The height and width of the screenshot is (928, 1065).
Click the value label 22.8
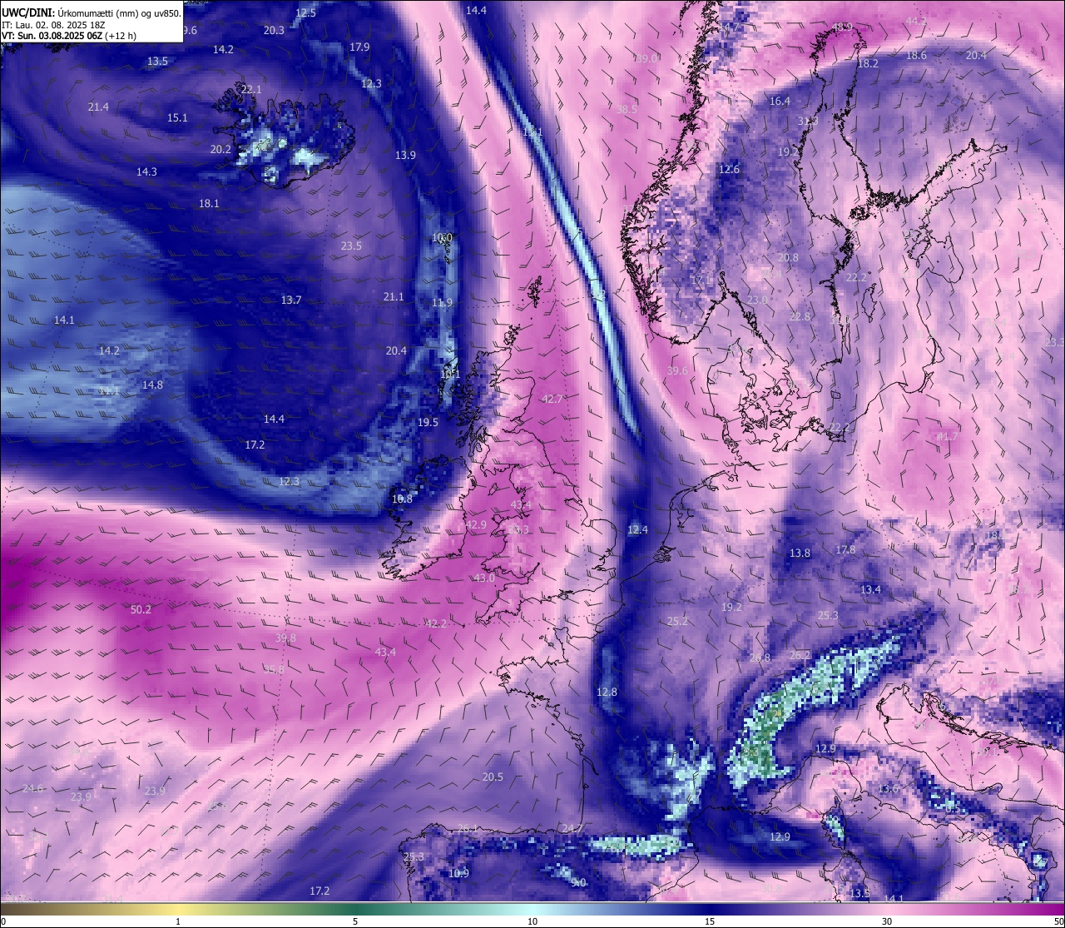tap(800, 316)
